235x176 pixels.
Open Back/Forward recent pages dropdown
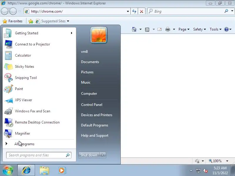20,11
